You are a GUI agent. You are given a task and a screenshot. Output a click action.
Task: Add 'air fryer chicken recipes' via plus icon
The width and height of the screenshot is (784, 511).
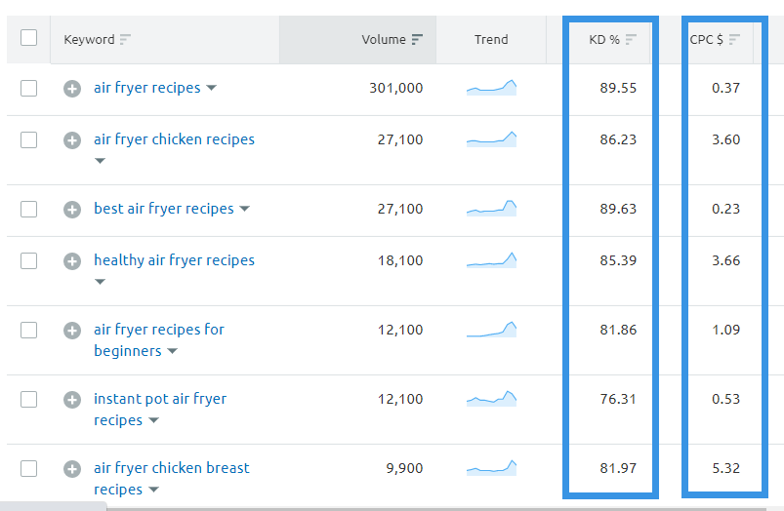pos(71,140)
